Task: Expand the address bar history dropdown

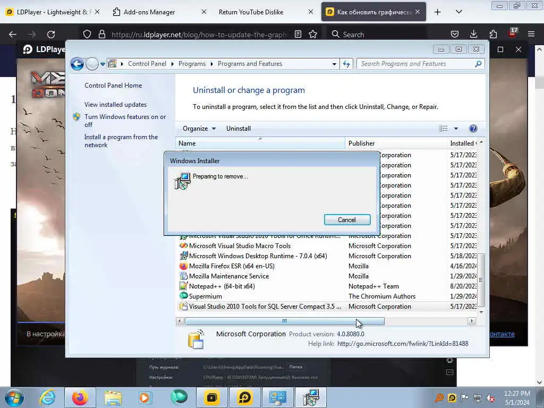Action: coord(334,64)
